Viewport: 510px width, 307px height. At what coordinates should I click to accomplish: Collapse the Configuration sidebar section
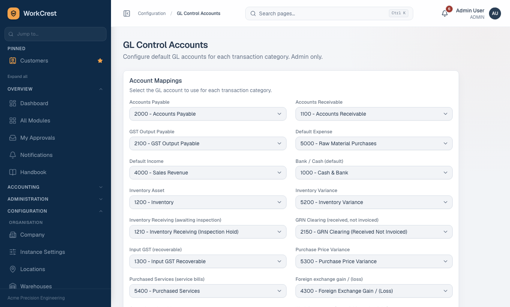tap(55, 211)
